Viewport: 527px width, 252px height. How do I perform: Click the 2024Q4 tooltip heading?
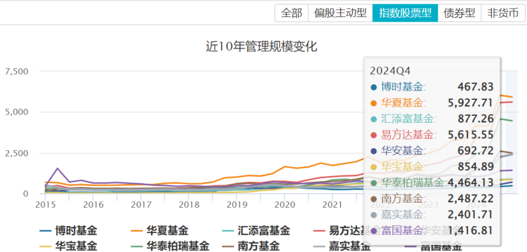390,71
